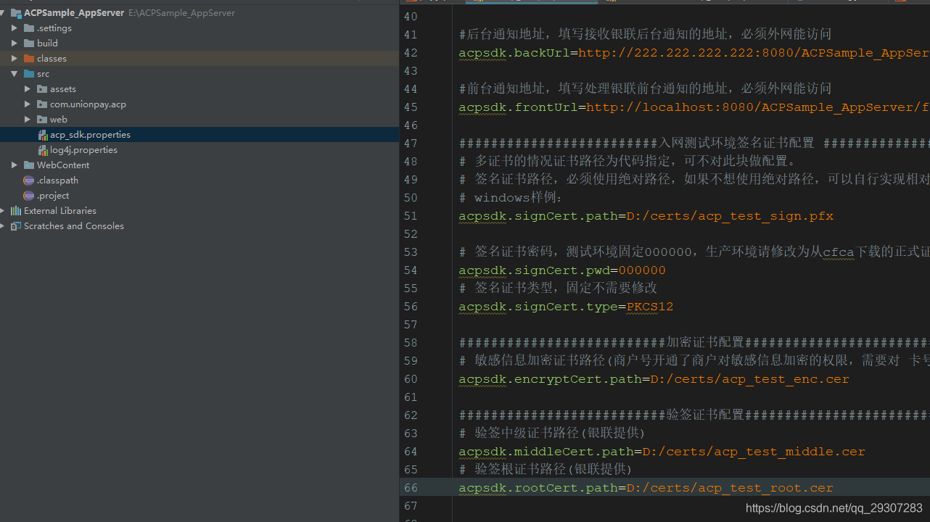This screenshot has width=930, height=522.
Task: Click the 'windows样例' comment on line 50
Action: (x=511, y=198)
